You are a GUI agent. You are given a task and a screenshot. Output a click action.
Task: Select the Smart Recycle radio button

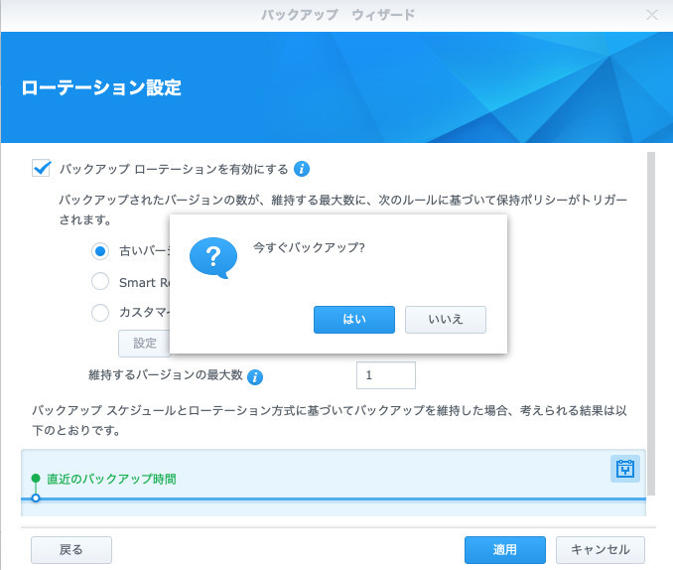[x=100, y=282]
